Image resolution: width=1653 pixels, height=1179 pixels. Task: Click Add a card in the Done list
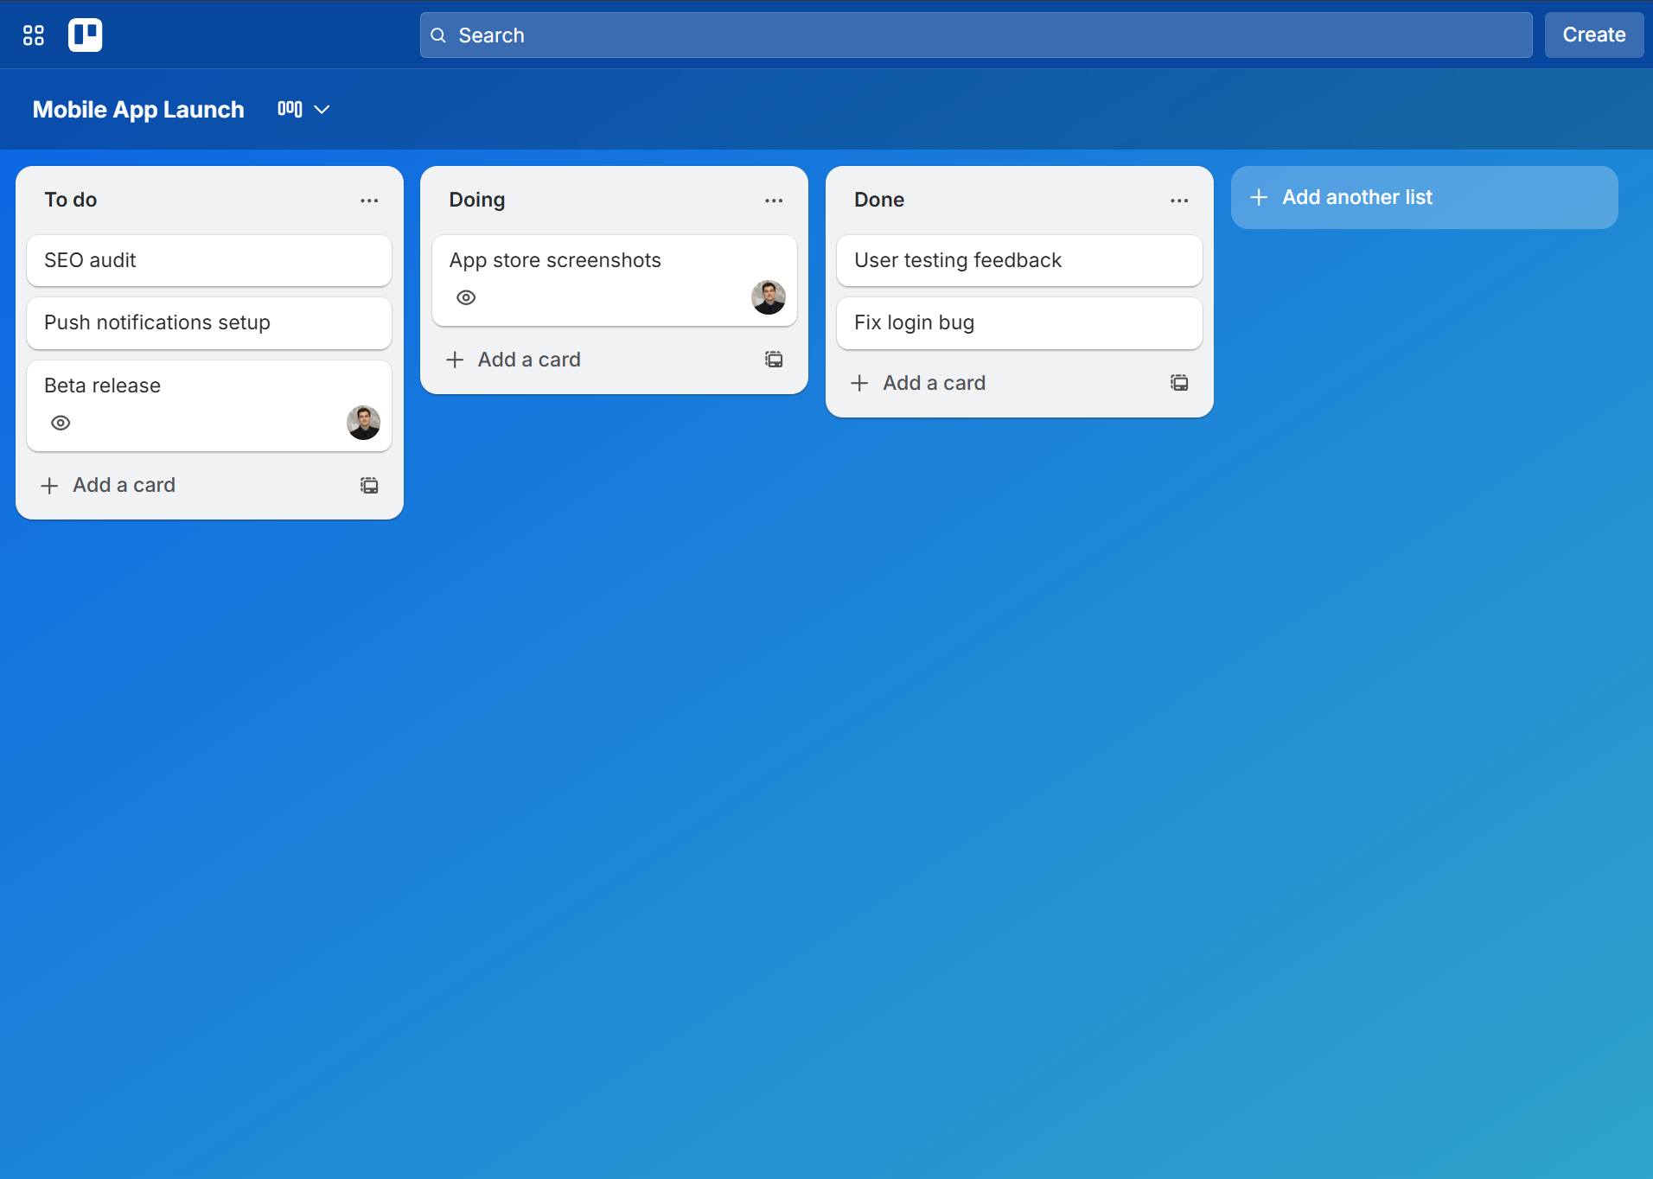pyautogui.click(x=934, y=382)
